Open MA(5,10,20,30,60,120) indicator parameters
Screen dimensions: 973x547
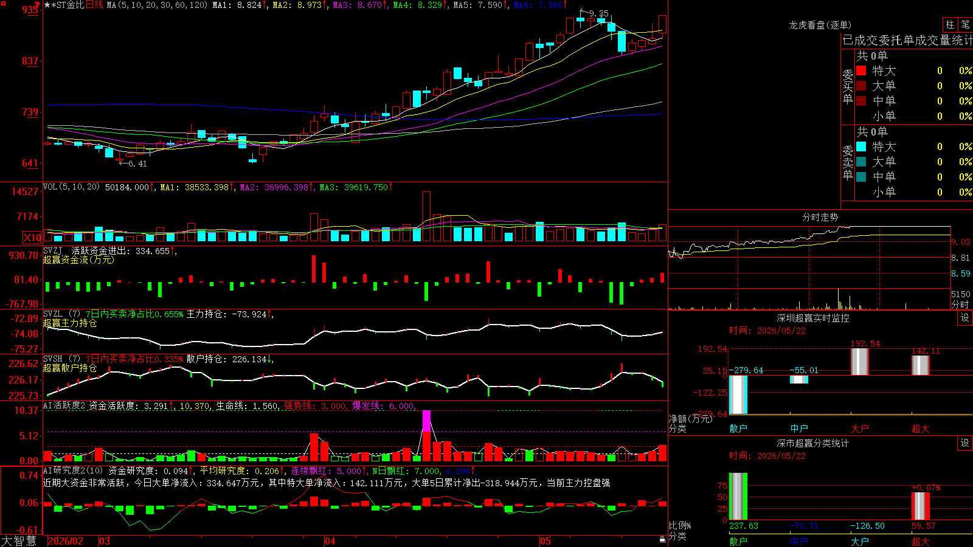point(157,5)
